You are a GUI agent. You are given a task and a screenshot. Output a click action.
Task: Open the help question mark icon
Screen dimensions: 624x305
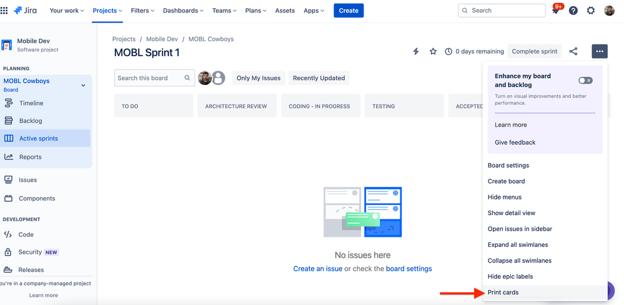coord(573,11)
